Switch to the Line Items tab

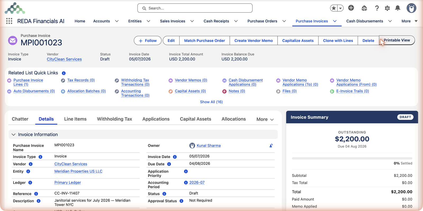[75, 119]
